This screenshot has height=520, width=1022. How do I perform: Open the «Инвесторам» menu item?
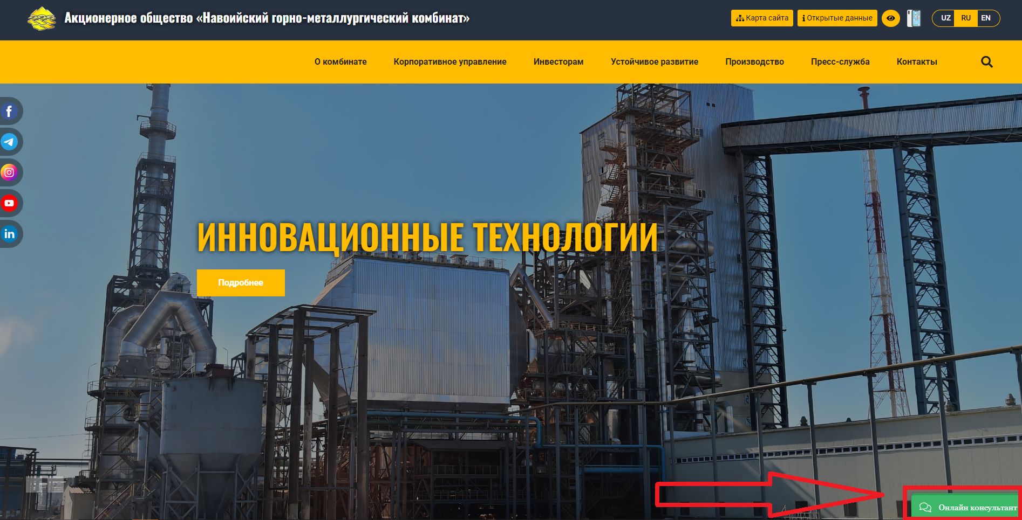(x=558, y=62)
